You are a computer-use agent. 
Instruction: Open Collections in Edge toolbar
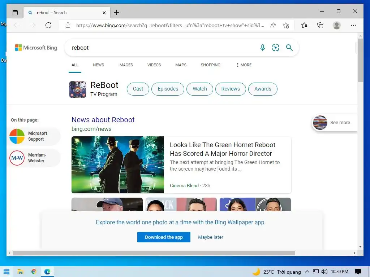pos(320,25)
